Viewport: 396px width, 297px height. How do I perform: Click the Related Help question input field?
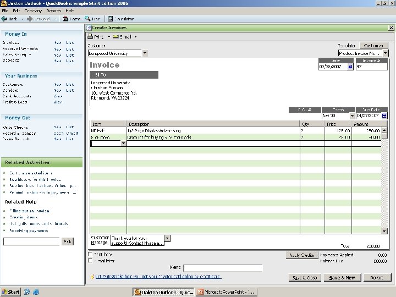click(x=31, y=241)
